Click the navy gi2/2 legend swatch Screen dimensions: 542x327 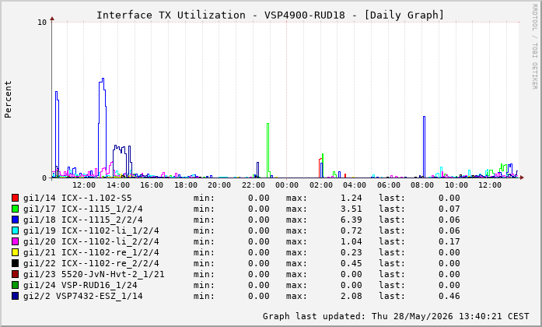(x=15, y=296)
